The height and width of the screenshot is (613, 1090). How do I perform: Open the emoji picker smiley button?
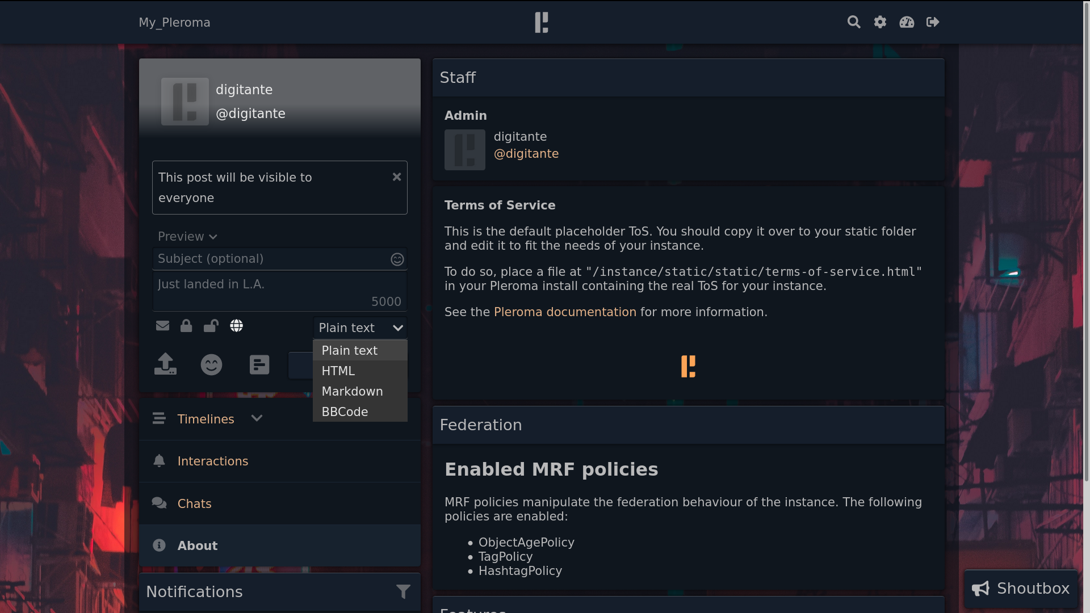tap(211, 364)
